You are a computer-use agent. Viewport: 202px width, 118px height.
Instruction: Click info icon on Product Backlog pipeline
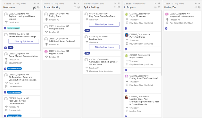pos(75,7)
